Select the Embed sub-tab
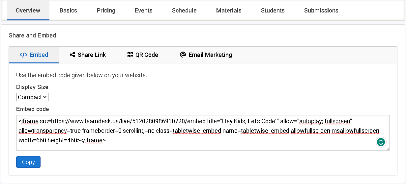This screenshot has height=184, width=406. click(34, 55)
